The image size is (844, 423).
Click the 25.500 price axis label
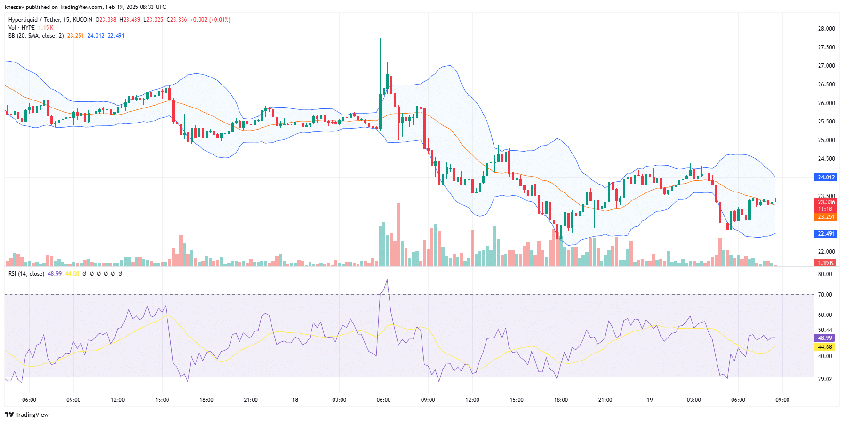[x=826, y=122]
